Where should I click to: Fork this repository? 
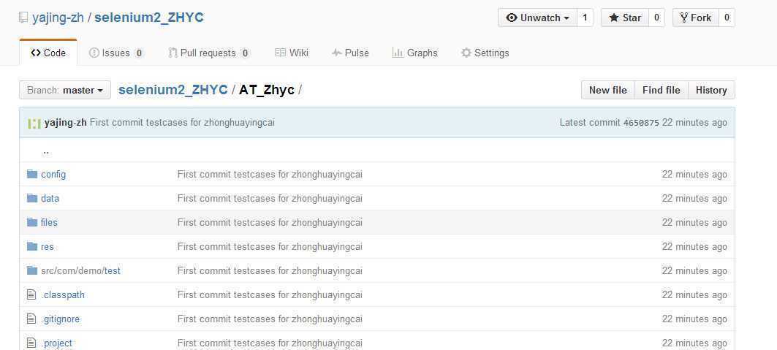696,18
